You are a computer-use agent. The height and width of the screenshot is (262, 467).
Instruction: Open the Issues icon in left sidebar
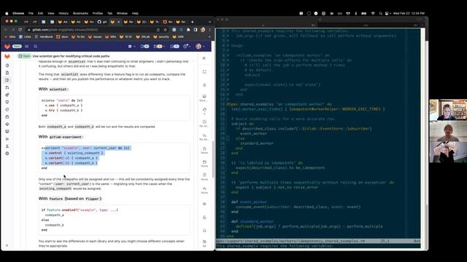click(x=7, y=80)
